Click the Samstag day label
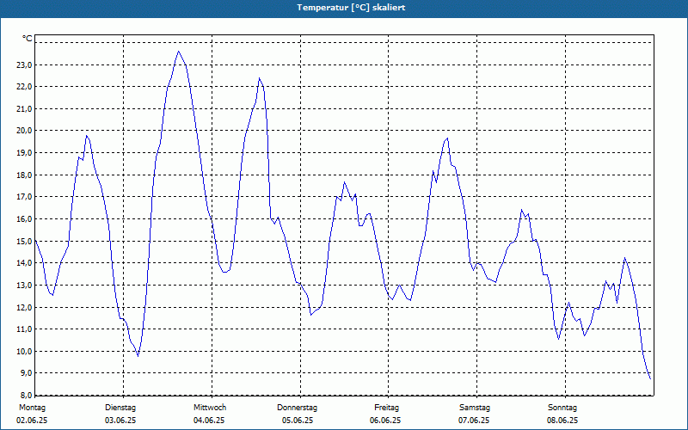Image resolution: width=688 pixels, height=430 pixels. coord(475,408)
